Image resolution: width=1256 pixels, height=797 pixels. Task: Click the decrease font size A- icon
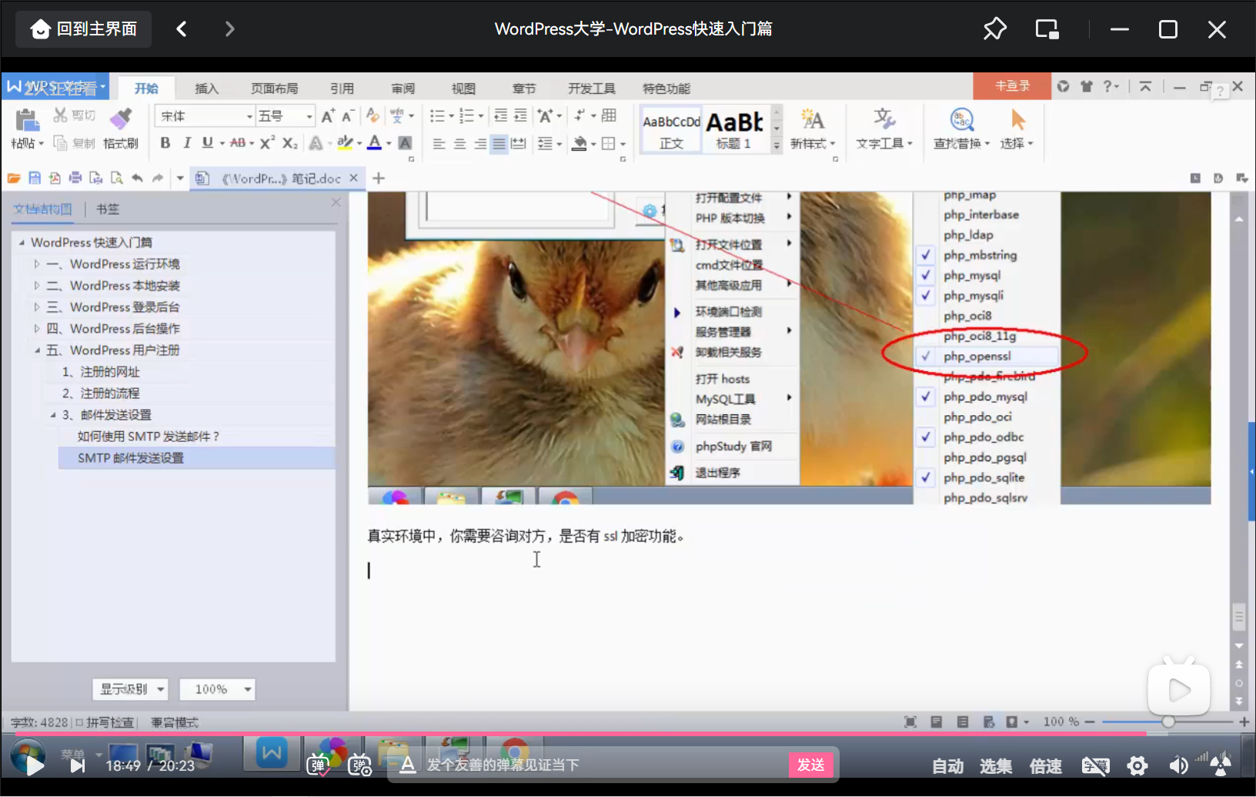coord(347,116)
